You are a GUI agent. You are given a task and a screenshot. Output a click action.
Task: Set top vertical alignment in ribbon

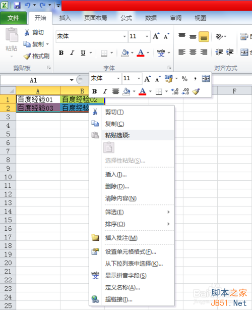182,35
